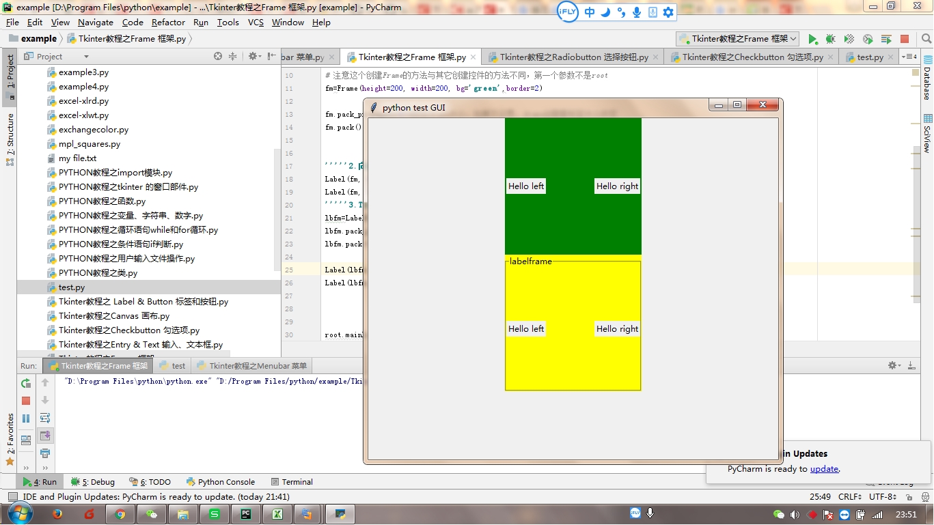Pause the Run console output
The width and height of the screenshot is (934, 525).
tap(26, 418)
